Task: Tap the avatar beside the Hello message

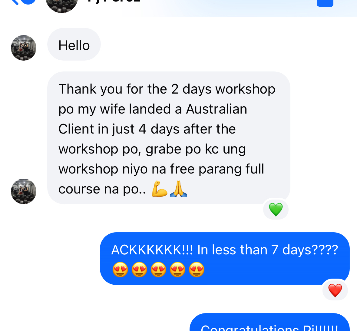Action: 24,48
